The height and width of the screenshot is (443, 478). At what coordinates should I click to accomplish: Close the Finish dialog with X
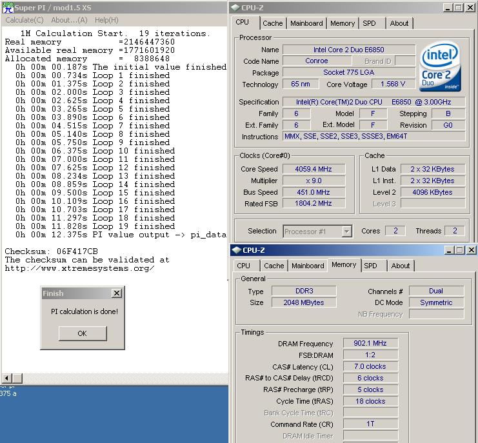(117, 293)
